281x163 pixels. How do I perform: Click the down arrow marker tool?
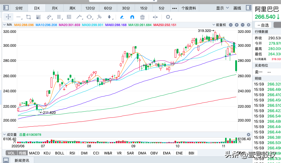pyautogui.click(x=109, y=17)
